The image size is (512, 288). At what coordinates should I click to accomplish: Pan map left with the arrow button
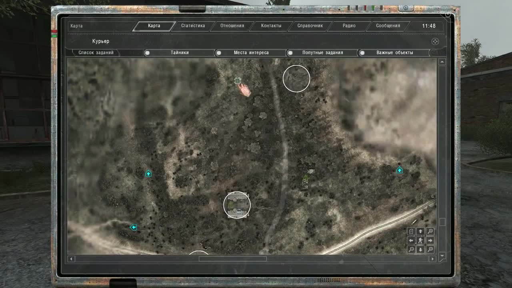pyautogui.click(x=411, y=240)
